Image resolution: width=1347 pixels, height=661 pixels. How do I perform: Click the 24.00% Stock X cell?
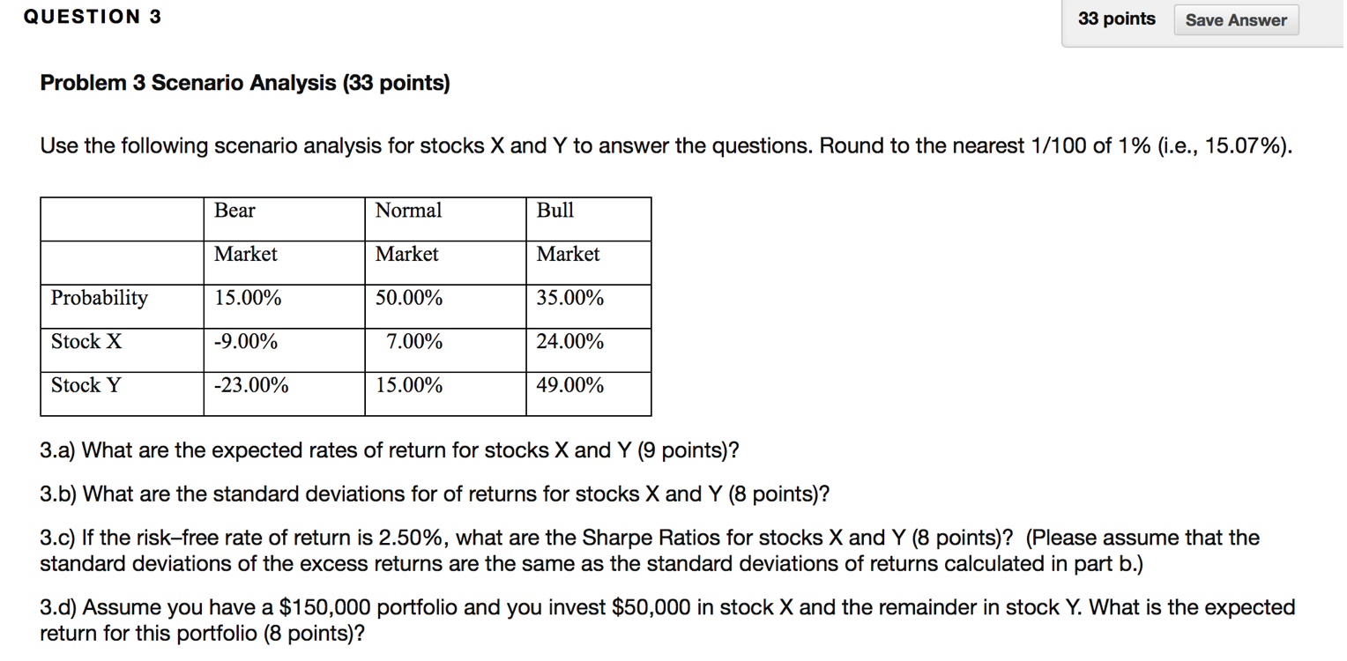(570, 342)
